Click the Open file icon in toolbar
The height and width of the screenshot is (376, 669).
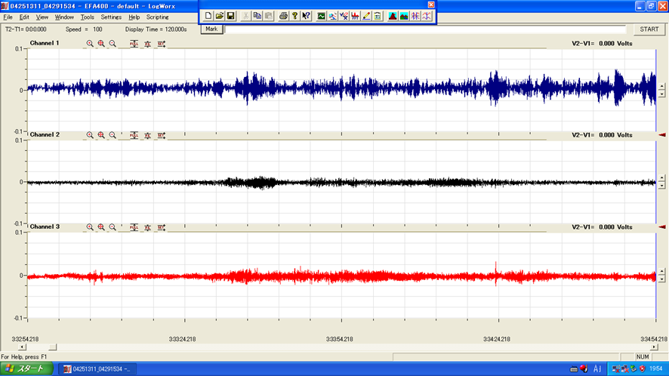220,16
